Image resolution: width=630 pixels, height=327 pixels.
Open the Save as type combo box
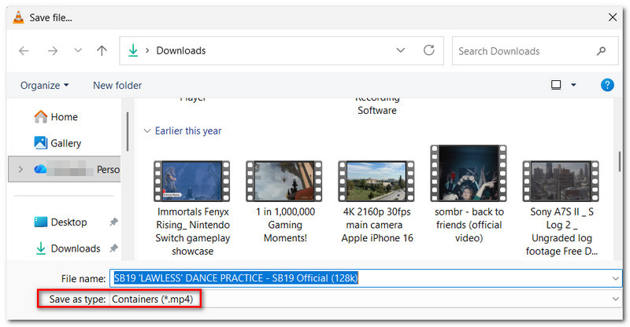point(365,299)
